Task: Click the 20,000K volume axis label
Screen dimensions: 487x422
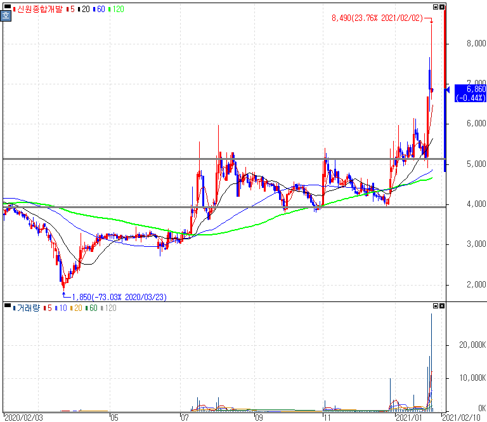Action: pos(472,345)
